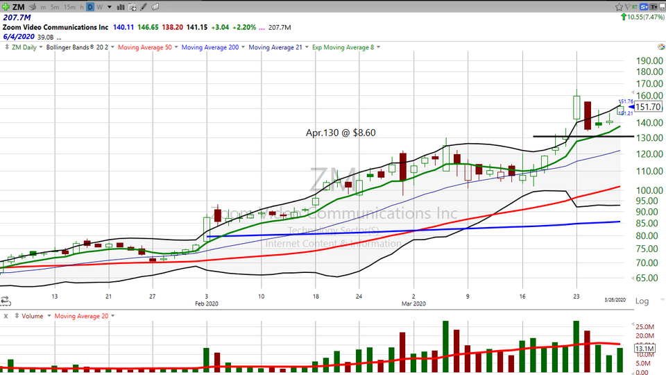Open the print chart icon
This screenshot has width=666, height=375.
33,7
